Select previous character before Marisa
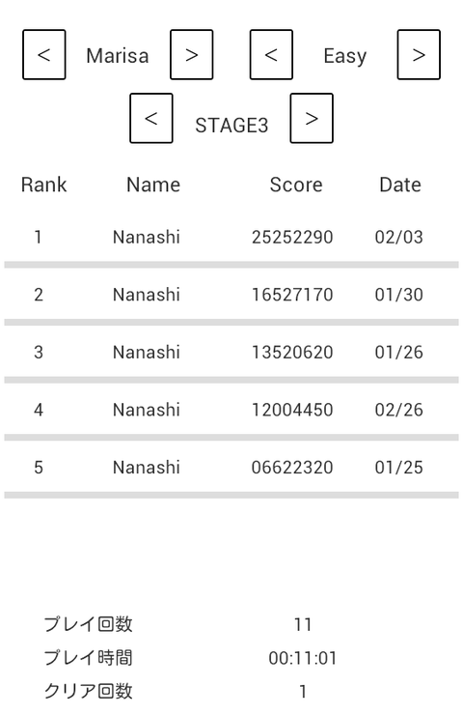This screenshot has width=463, height=715. click(44, 55)
